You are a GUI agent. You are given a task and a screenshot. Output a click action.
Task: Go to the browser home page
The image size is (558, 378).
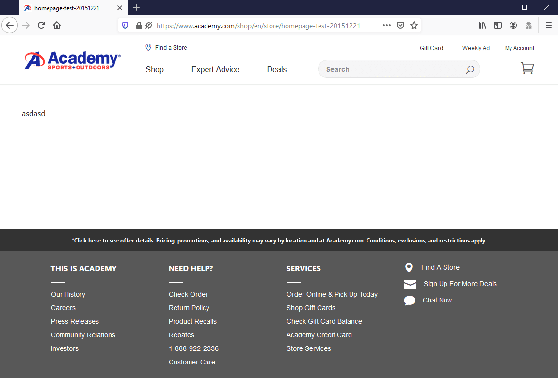[x=57, y=26]
